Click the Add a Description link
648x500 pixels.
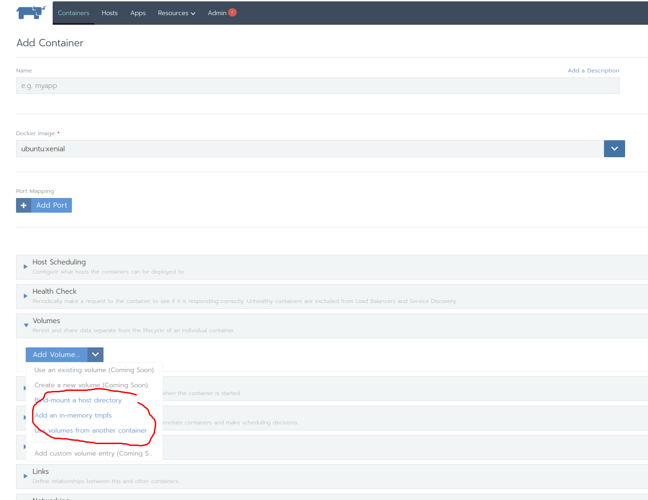594,70
